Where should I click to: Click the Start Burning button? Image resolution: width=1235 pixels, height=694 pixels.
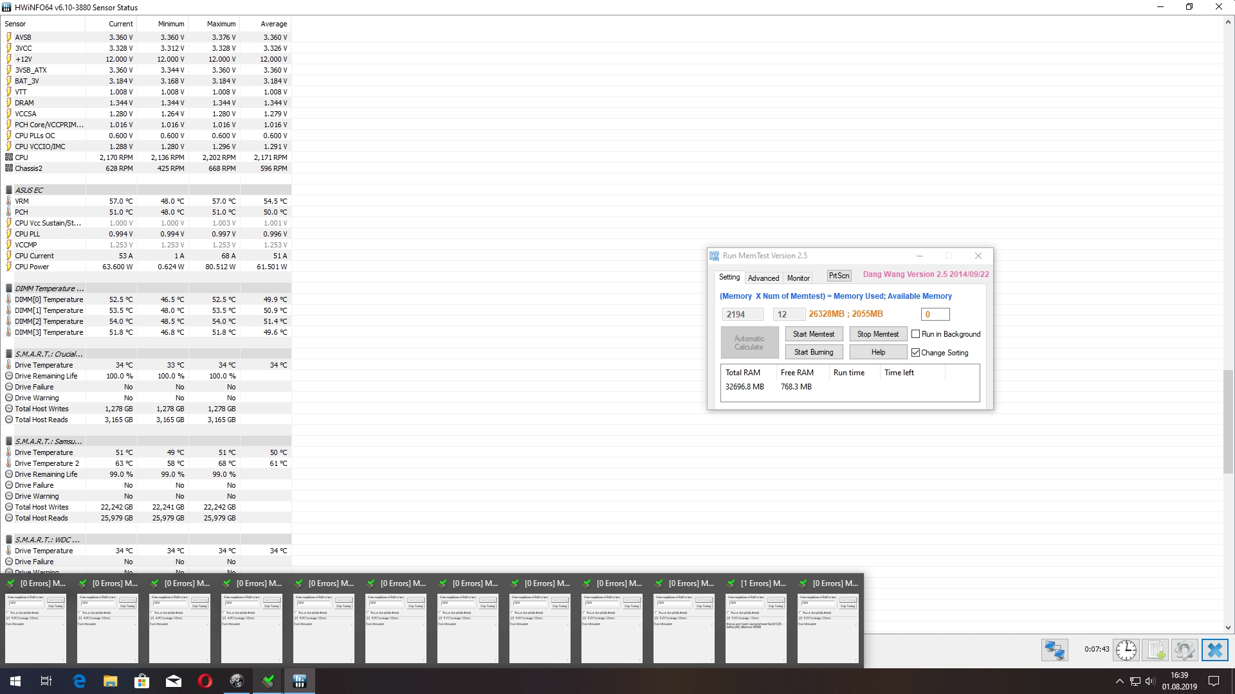(813, 352)
